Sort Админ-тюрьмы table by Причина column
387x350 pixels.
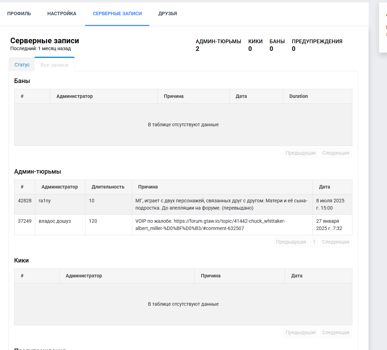pyautogui.click(x=222, y=187)
